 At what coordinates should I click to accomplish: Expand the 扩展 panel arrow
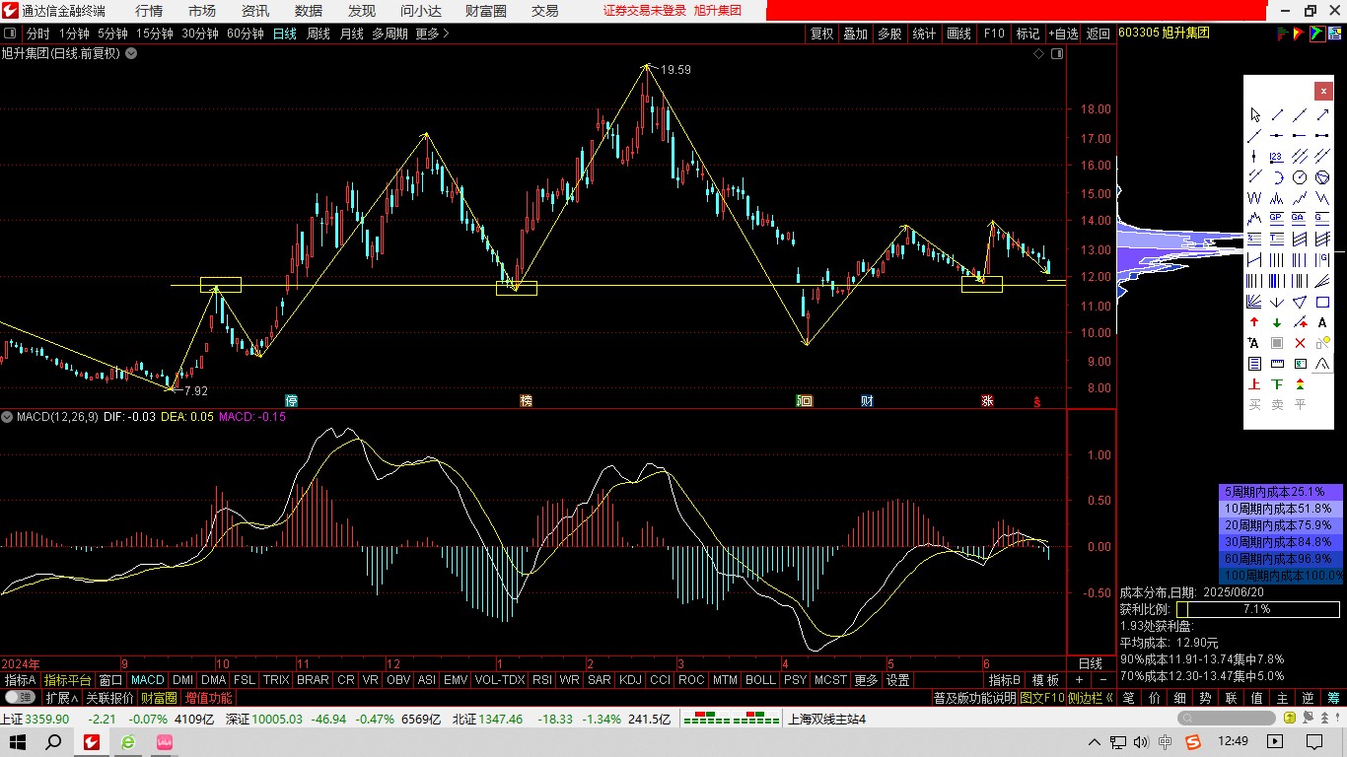61,698
